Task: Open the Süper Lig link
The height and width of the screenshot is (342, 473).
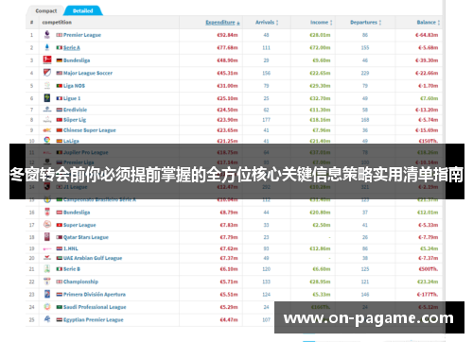Action: (x=75, y=120)
